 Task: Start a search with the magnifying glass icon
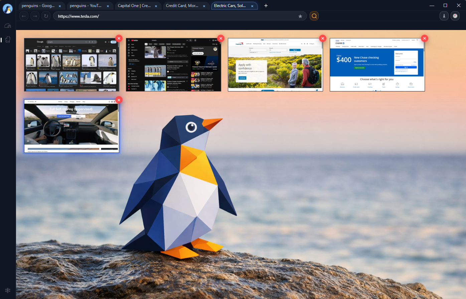314,16
